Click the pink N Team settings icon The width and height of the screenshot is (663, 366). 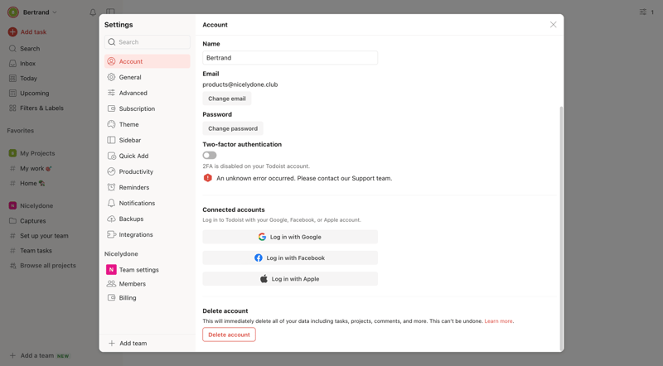click(x=111, y=270)
